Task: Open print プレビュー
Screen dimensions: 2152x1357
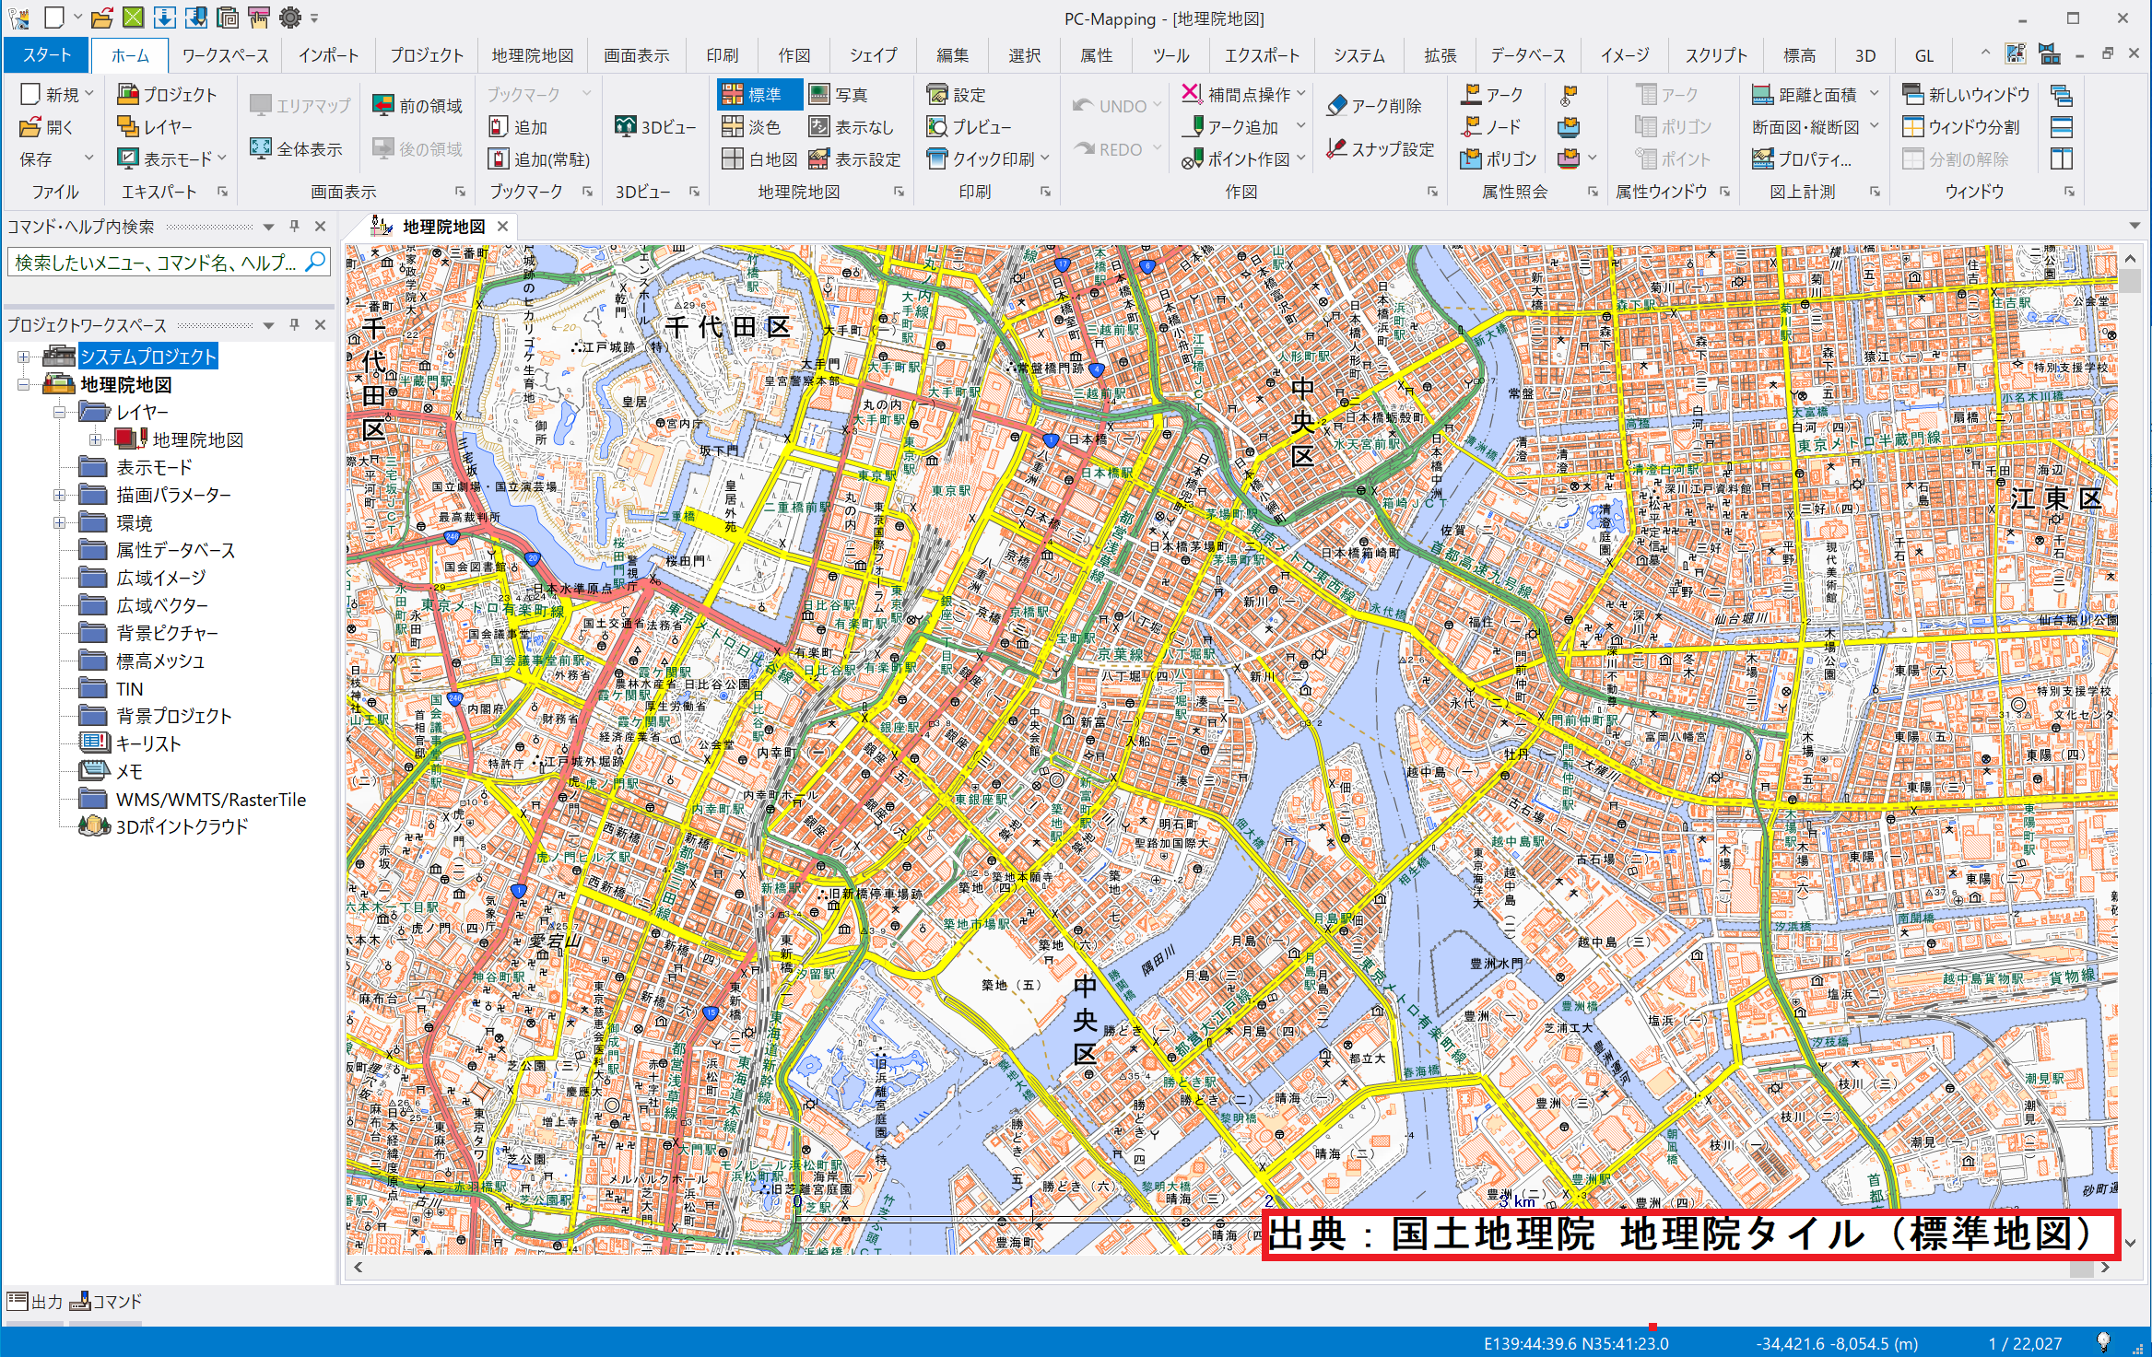Action: (970, 127)
